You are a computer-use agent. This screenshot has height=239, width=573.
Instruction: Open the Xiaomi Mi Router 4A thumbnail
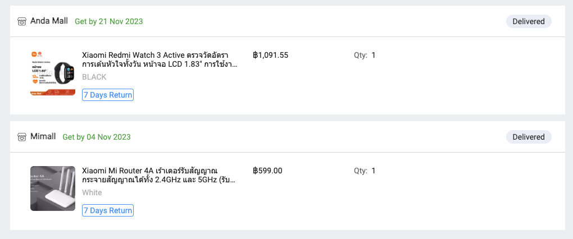click(x=53, y=189)
